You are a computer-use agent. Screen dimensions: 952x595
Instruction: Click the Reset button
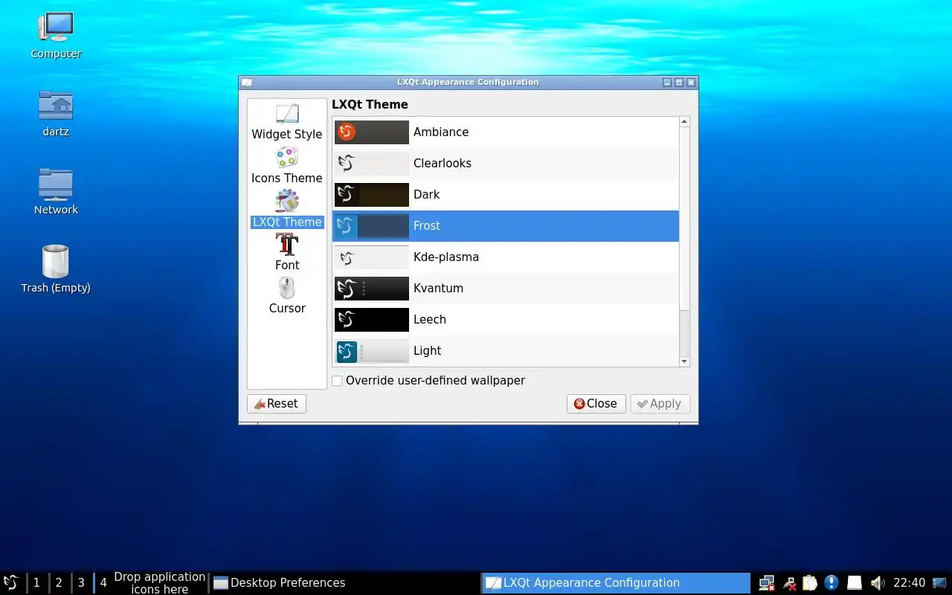[277, 404]
